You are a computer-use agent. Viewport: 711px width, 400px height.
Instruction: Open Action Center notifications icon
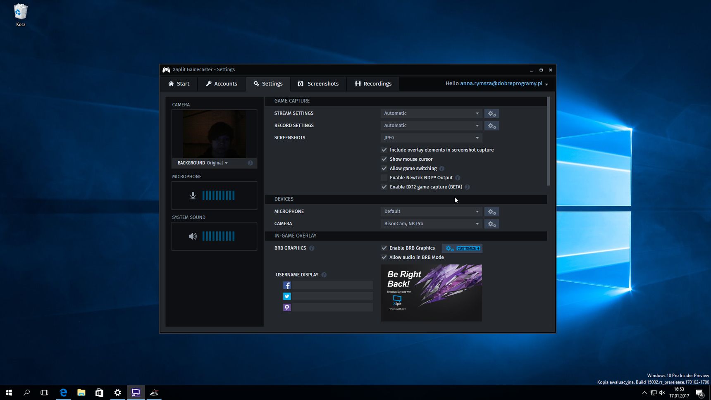coord(699,393)
